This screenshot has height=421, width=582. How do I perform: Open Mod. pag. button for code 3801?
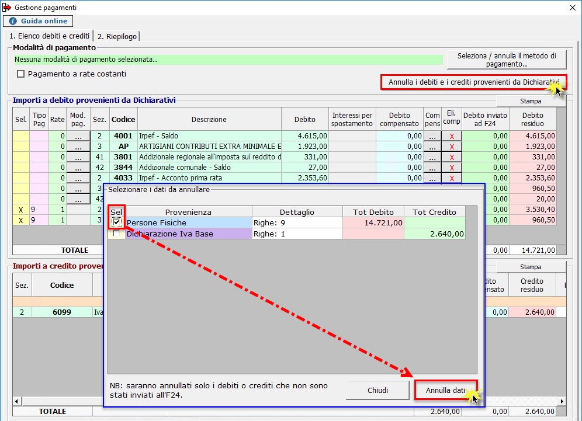pyautogui.click(x=78, y=157)
